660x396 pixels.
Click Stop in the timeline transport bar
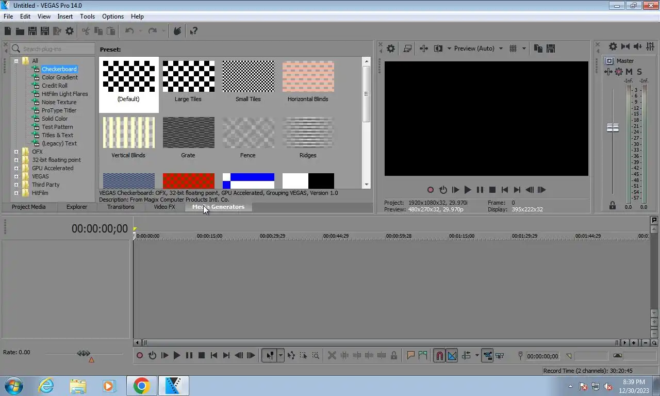202,356
